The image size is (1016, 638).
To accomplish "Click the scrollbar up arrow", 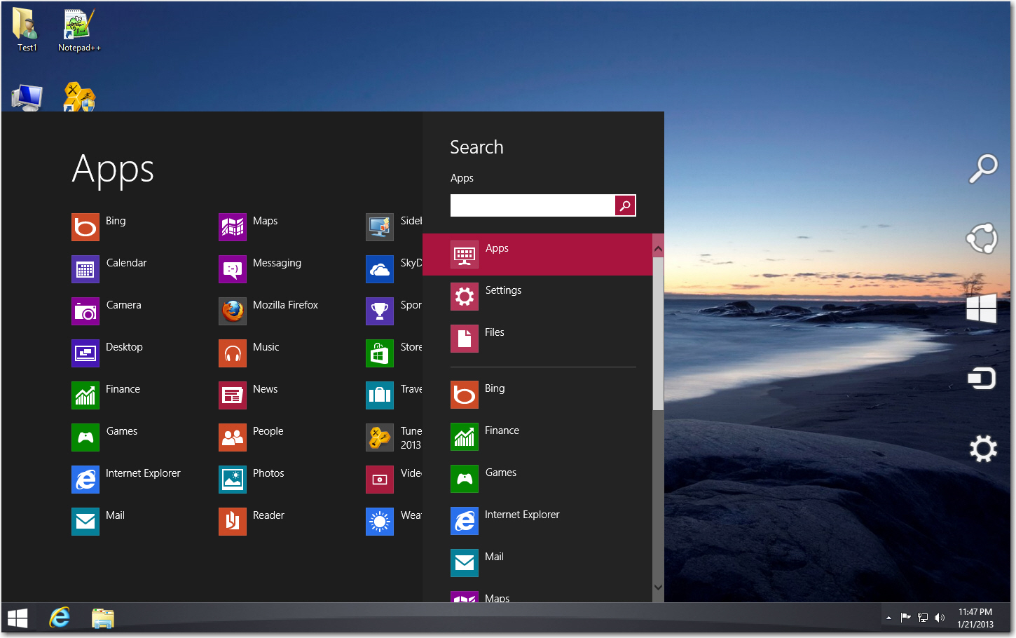I will pos(657,247).
